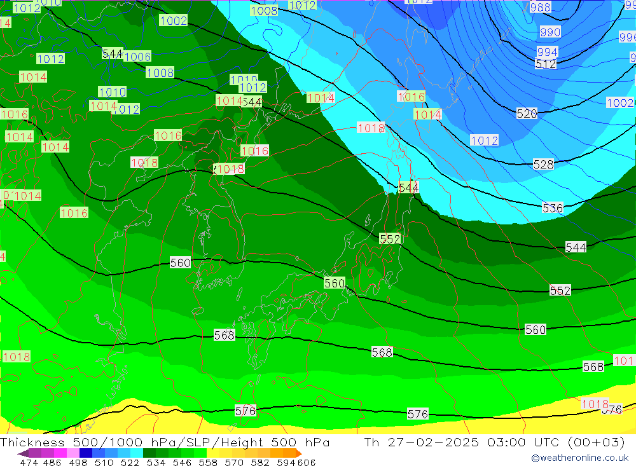Click the 534 legend value
This screenshot has width=636, height=466.
(x=156, y=462)
